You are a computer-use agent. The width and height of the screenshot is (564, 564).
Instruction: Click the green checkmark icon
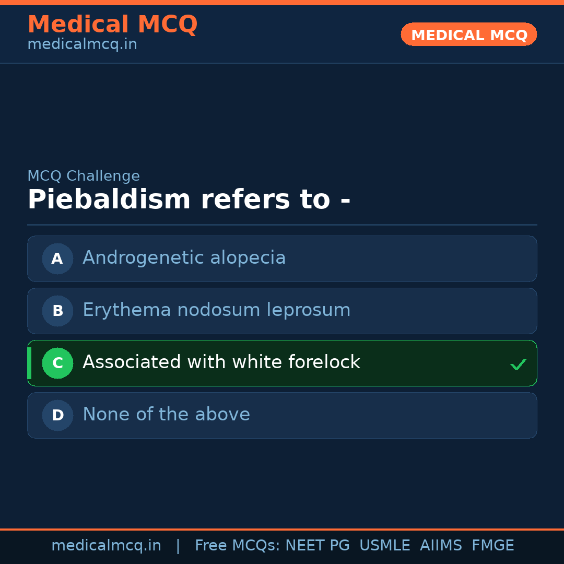click(x=518, y=364)
